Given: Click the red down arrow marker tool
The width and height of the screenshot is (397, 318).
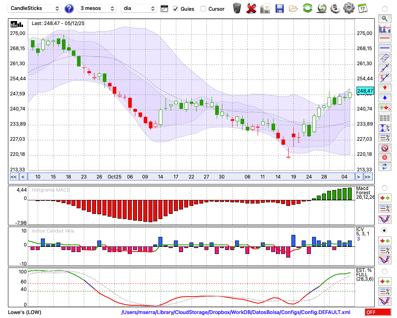Looking at the screenshot, I should [x=385, y=88].
